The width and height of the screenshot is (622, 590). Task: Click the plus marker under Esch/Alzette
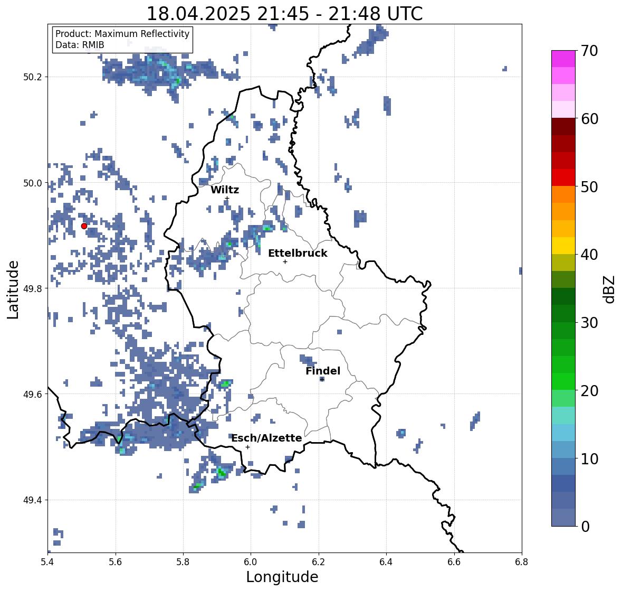pyautogui.click(x=247, y=447)
